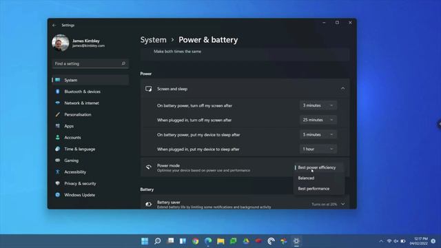The image size is (441, 248).
Task: Expand the Battery saver section
Action: pyautogui.click(x=343, y=204)
